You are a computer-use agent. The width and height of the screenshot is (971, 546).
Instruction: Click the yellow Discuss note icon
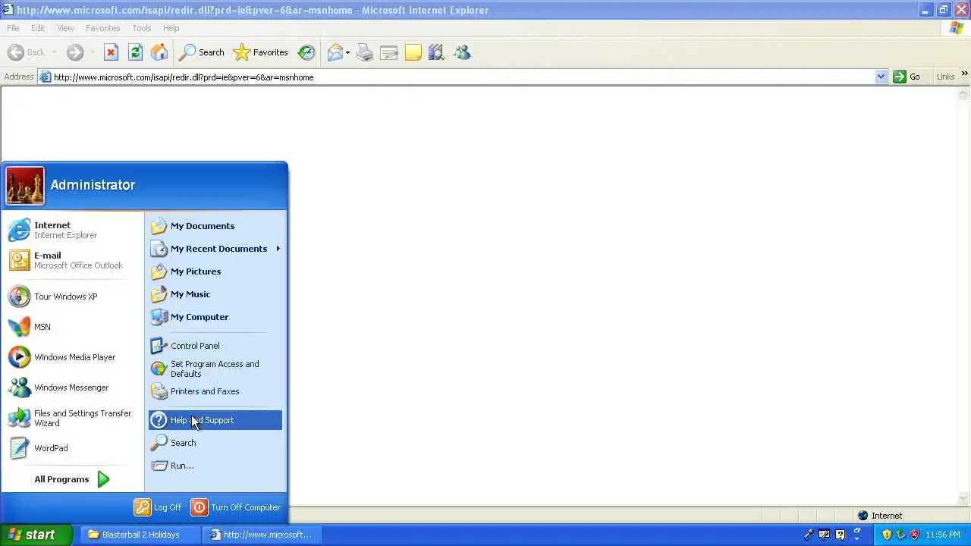coord(413,52)
